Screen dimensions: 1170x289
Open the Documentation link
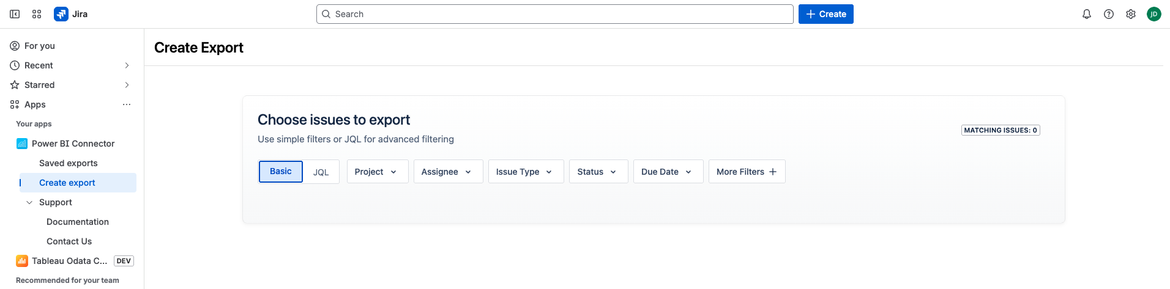click(78, 222)
